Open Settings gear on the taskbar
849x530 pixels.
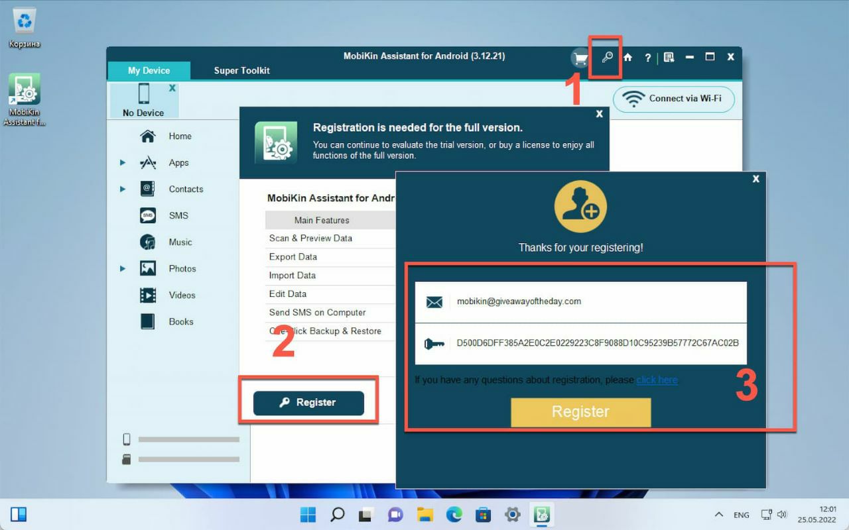(513, 514)
